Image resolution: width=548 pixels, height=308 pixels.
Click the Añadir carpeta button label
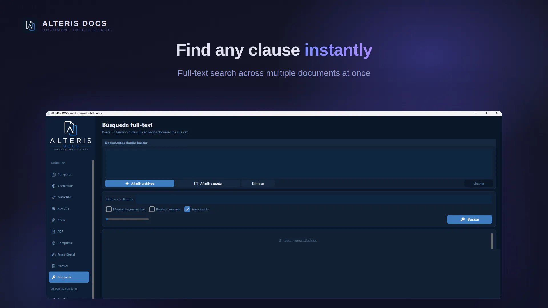[211, 183]
